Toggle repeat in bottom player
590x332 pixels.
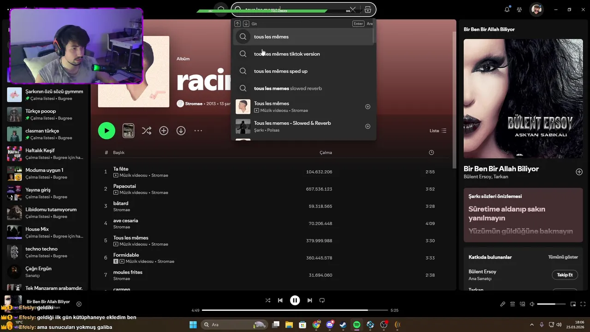click(x=322, y=300)
